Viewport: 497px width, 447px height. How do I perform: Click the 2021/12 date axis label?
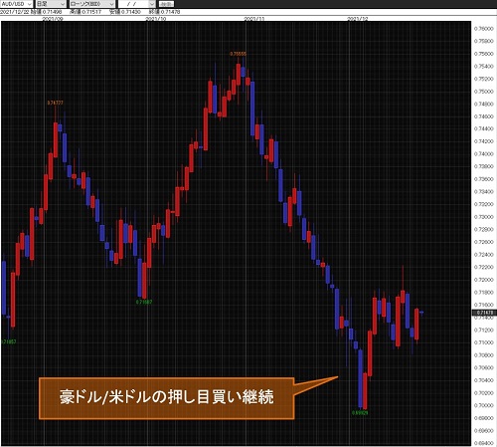[358, 19]
